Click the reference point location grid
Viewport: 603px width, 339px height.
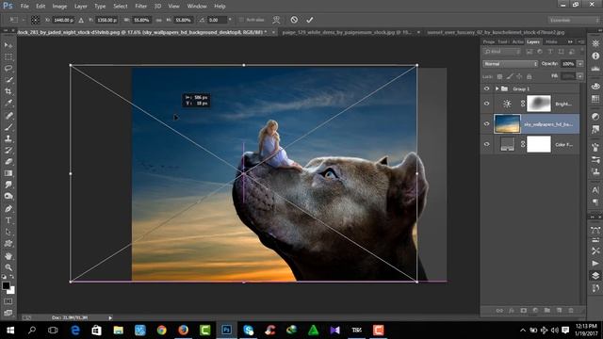click(x=35, y=20)
